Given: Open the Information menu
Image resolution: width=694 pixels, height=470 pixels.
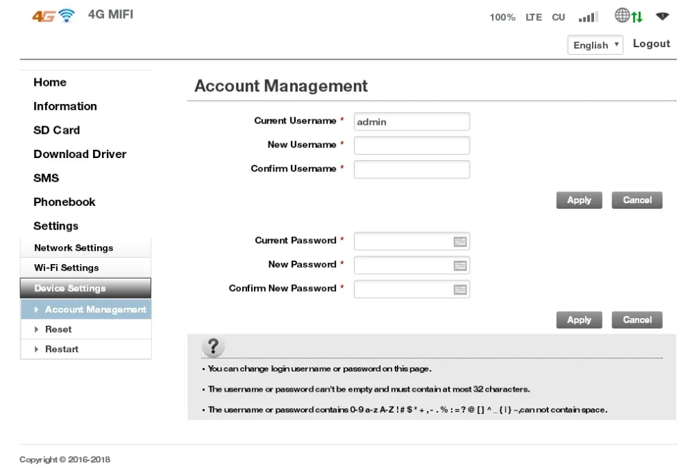Looking at the screenshot, I should pos(65,106).
